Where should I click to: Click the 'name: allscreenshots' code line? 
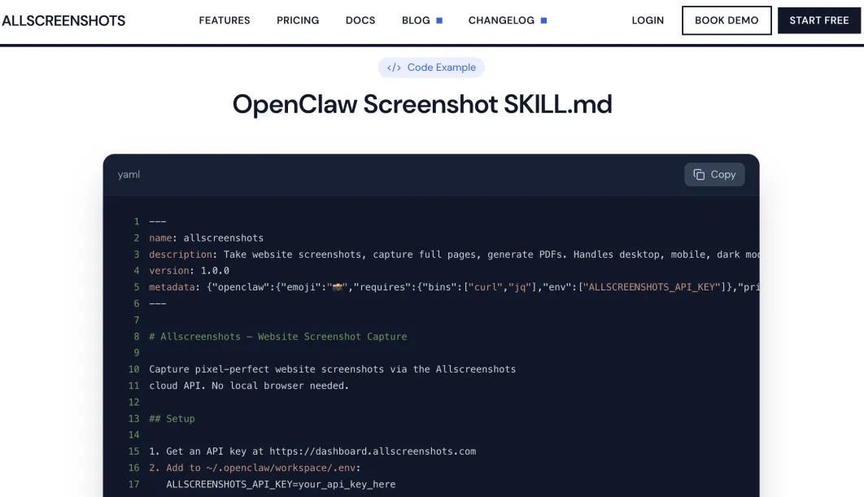206,238
